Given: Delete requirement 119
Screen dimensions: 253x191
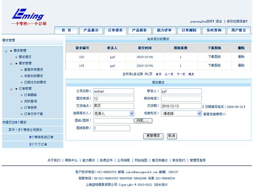Looking at the screenshot, I should 241,65.
